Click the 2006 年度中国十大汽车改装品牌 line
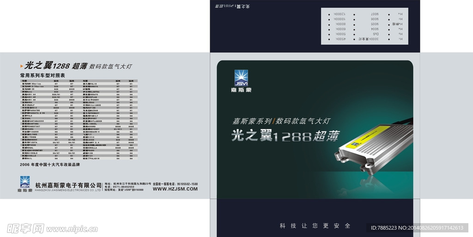The width and height of the screenshot is (473, 237). click(50, 165)
